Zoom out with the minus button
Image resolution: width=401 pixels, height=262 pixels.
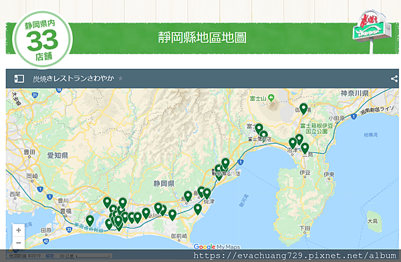click(19, 243)
